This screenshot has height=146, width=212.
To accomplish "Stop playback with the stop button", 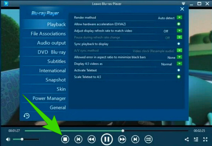I will tap(65, 139).
